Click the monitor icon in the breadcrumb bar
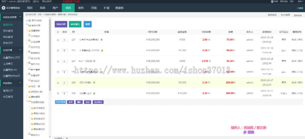This screenshot has height=139, width=305. (x=27, y=14)
